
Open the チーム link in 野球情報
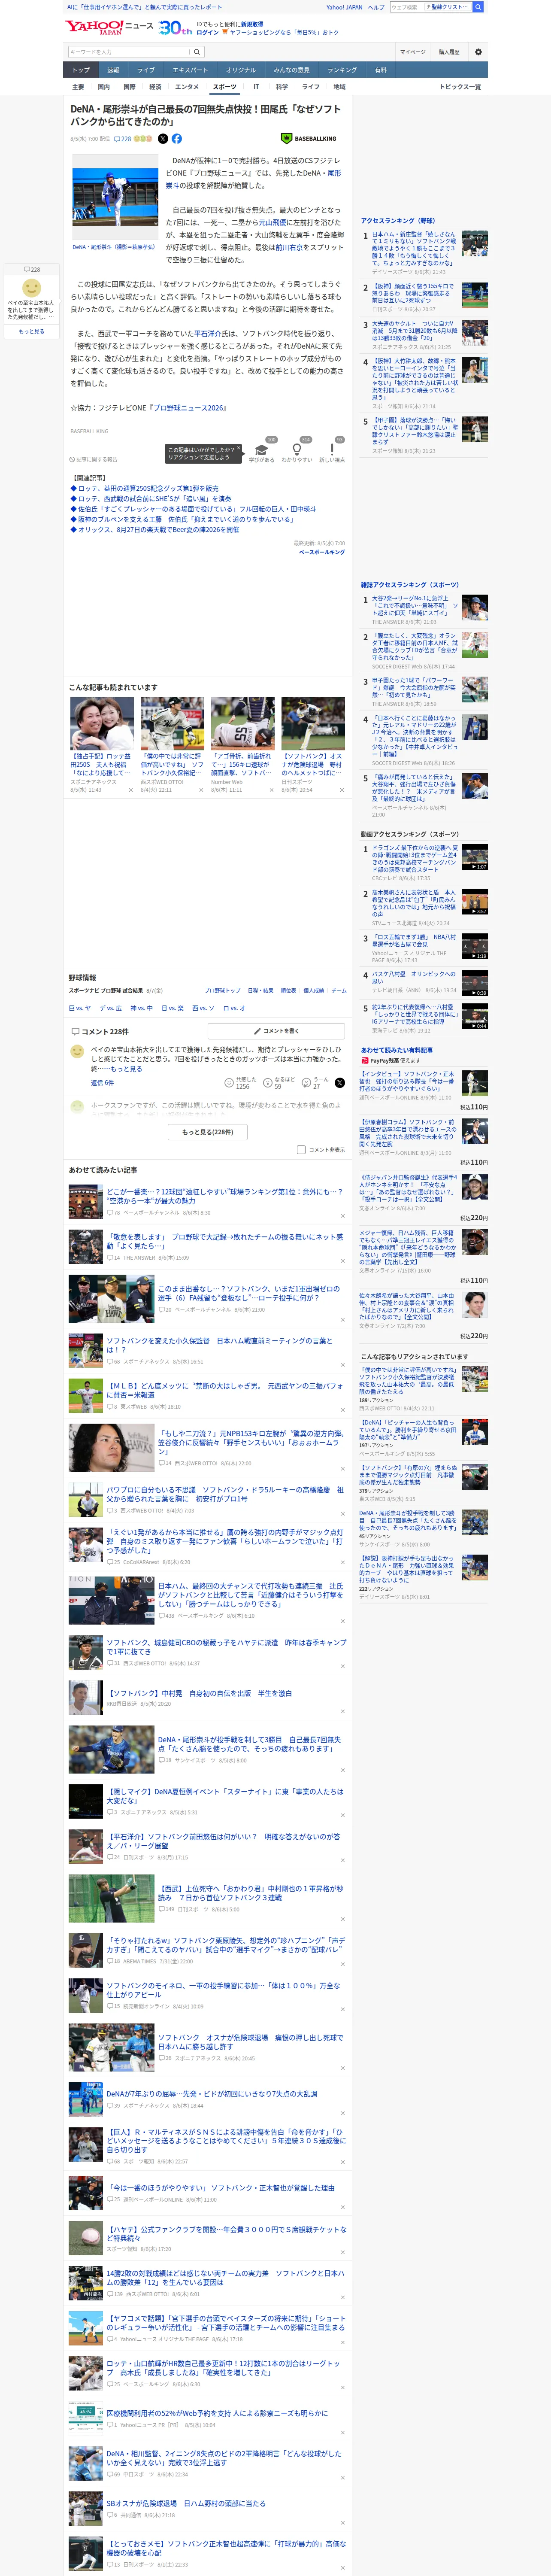click(339, 990)
